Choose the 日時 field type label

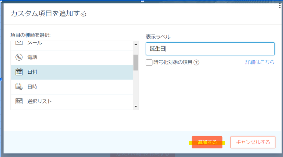point(32,87)
